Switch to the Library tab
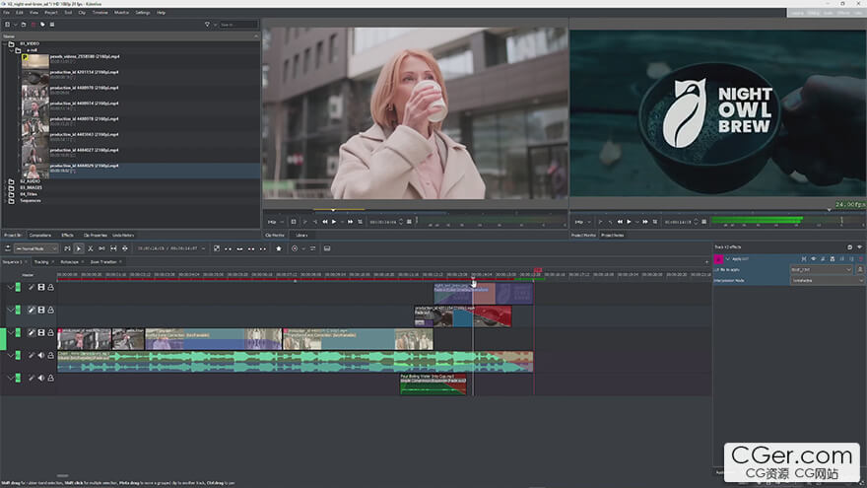This screenshot has height=488, width=867. pos(301,236)
